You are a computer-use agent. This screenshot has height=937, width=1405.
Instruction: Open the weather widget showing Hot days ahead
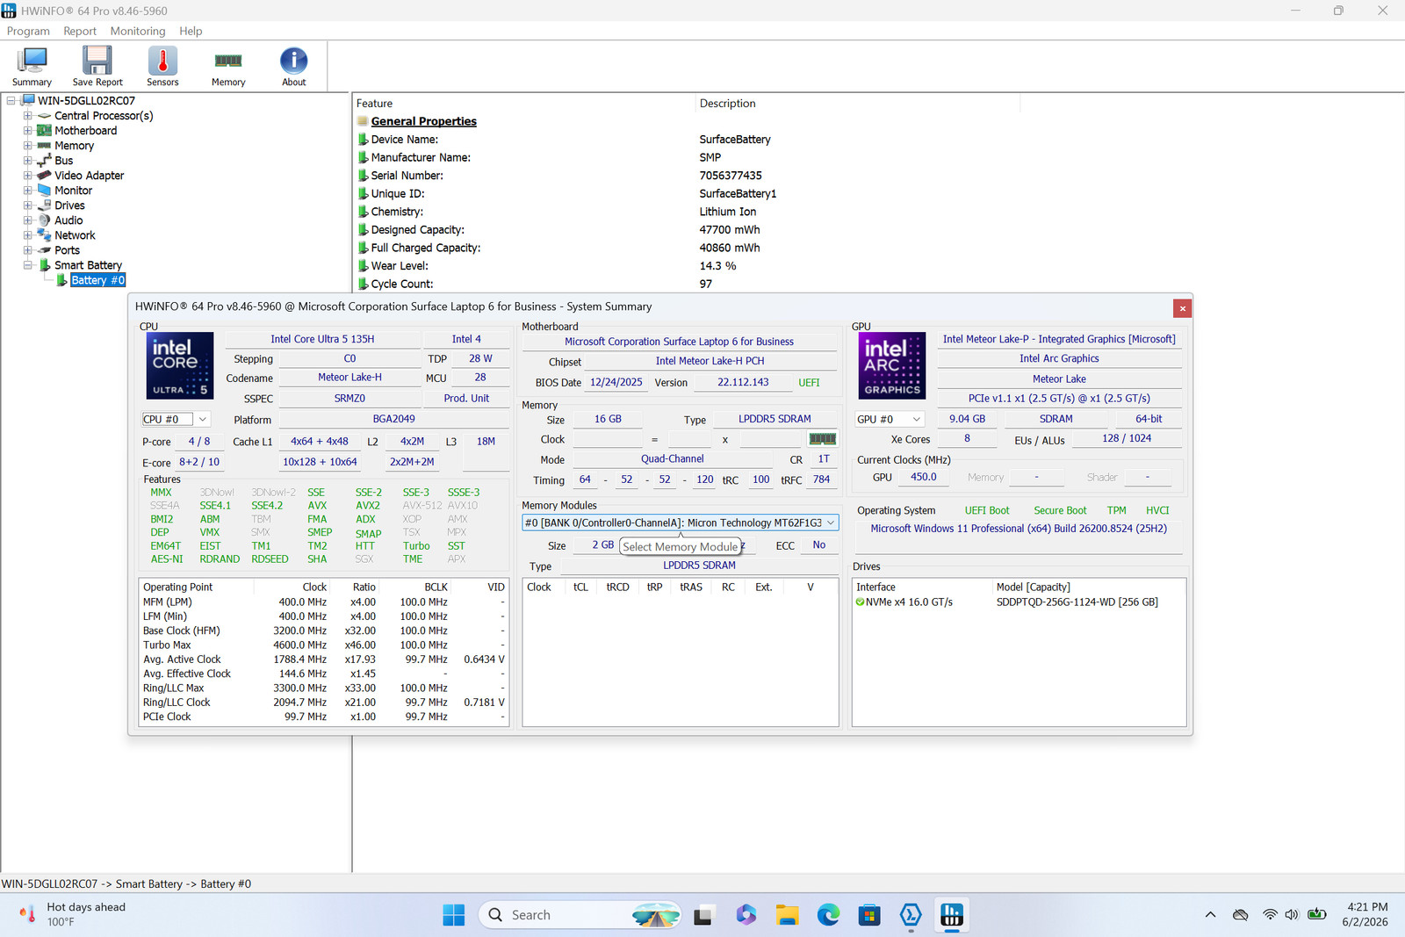coord(74,915)
